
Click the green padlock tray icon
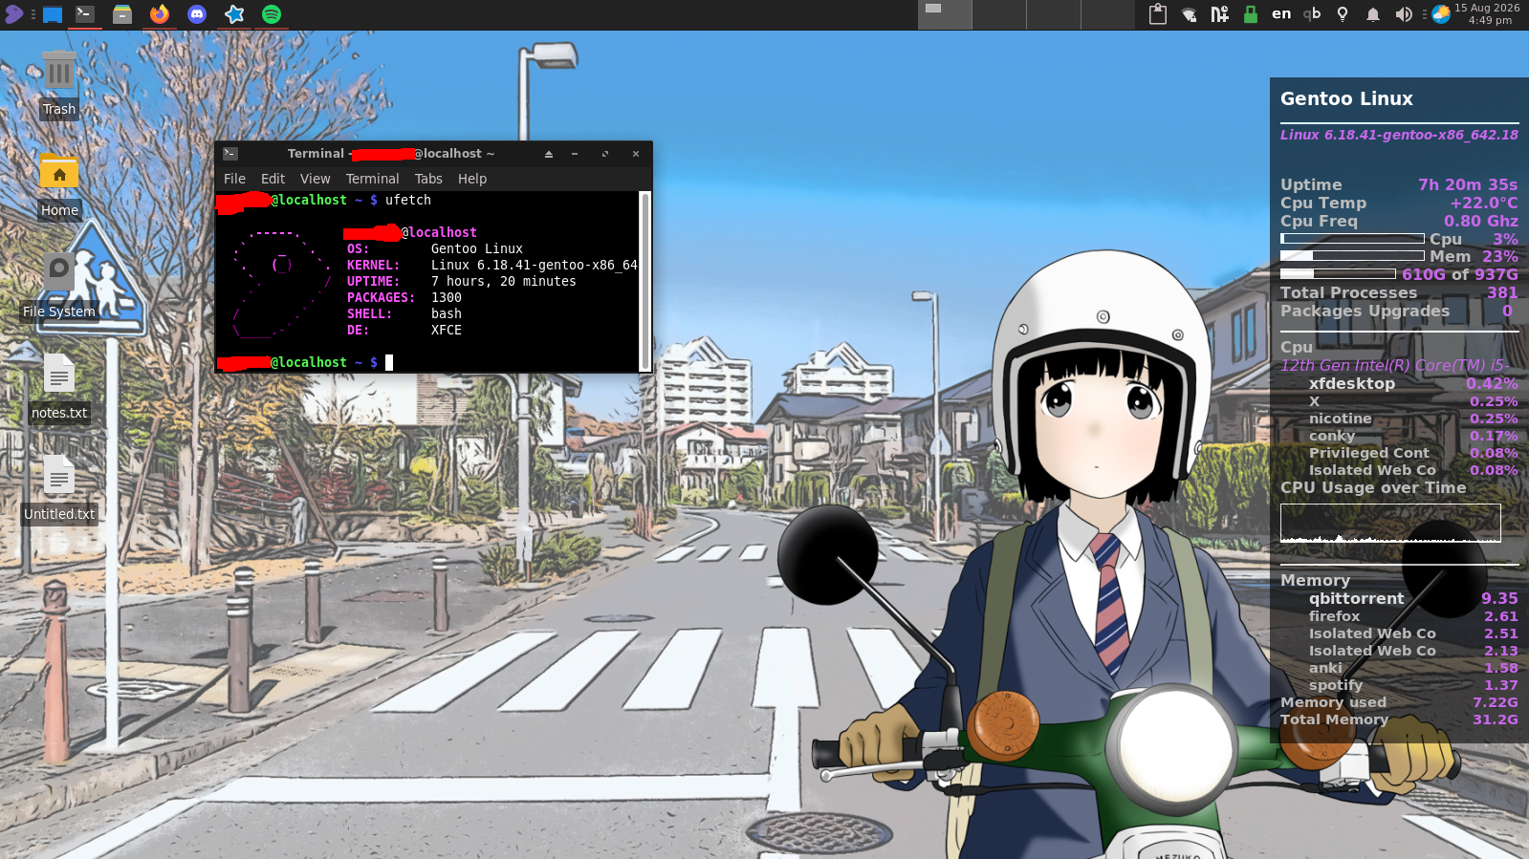1250,14
